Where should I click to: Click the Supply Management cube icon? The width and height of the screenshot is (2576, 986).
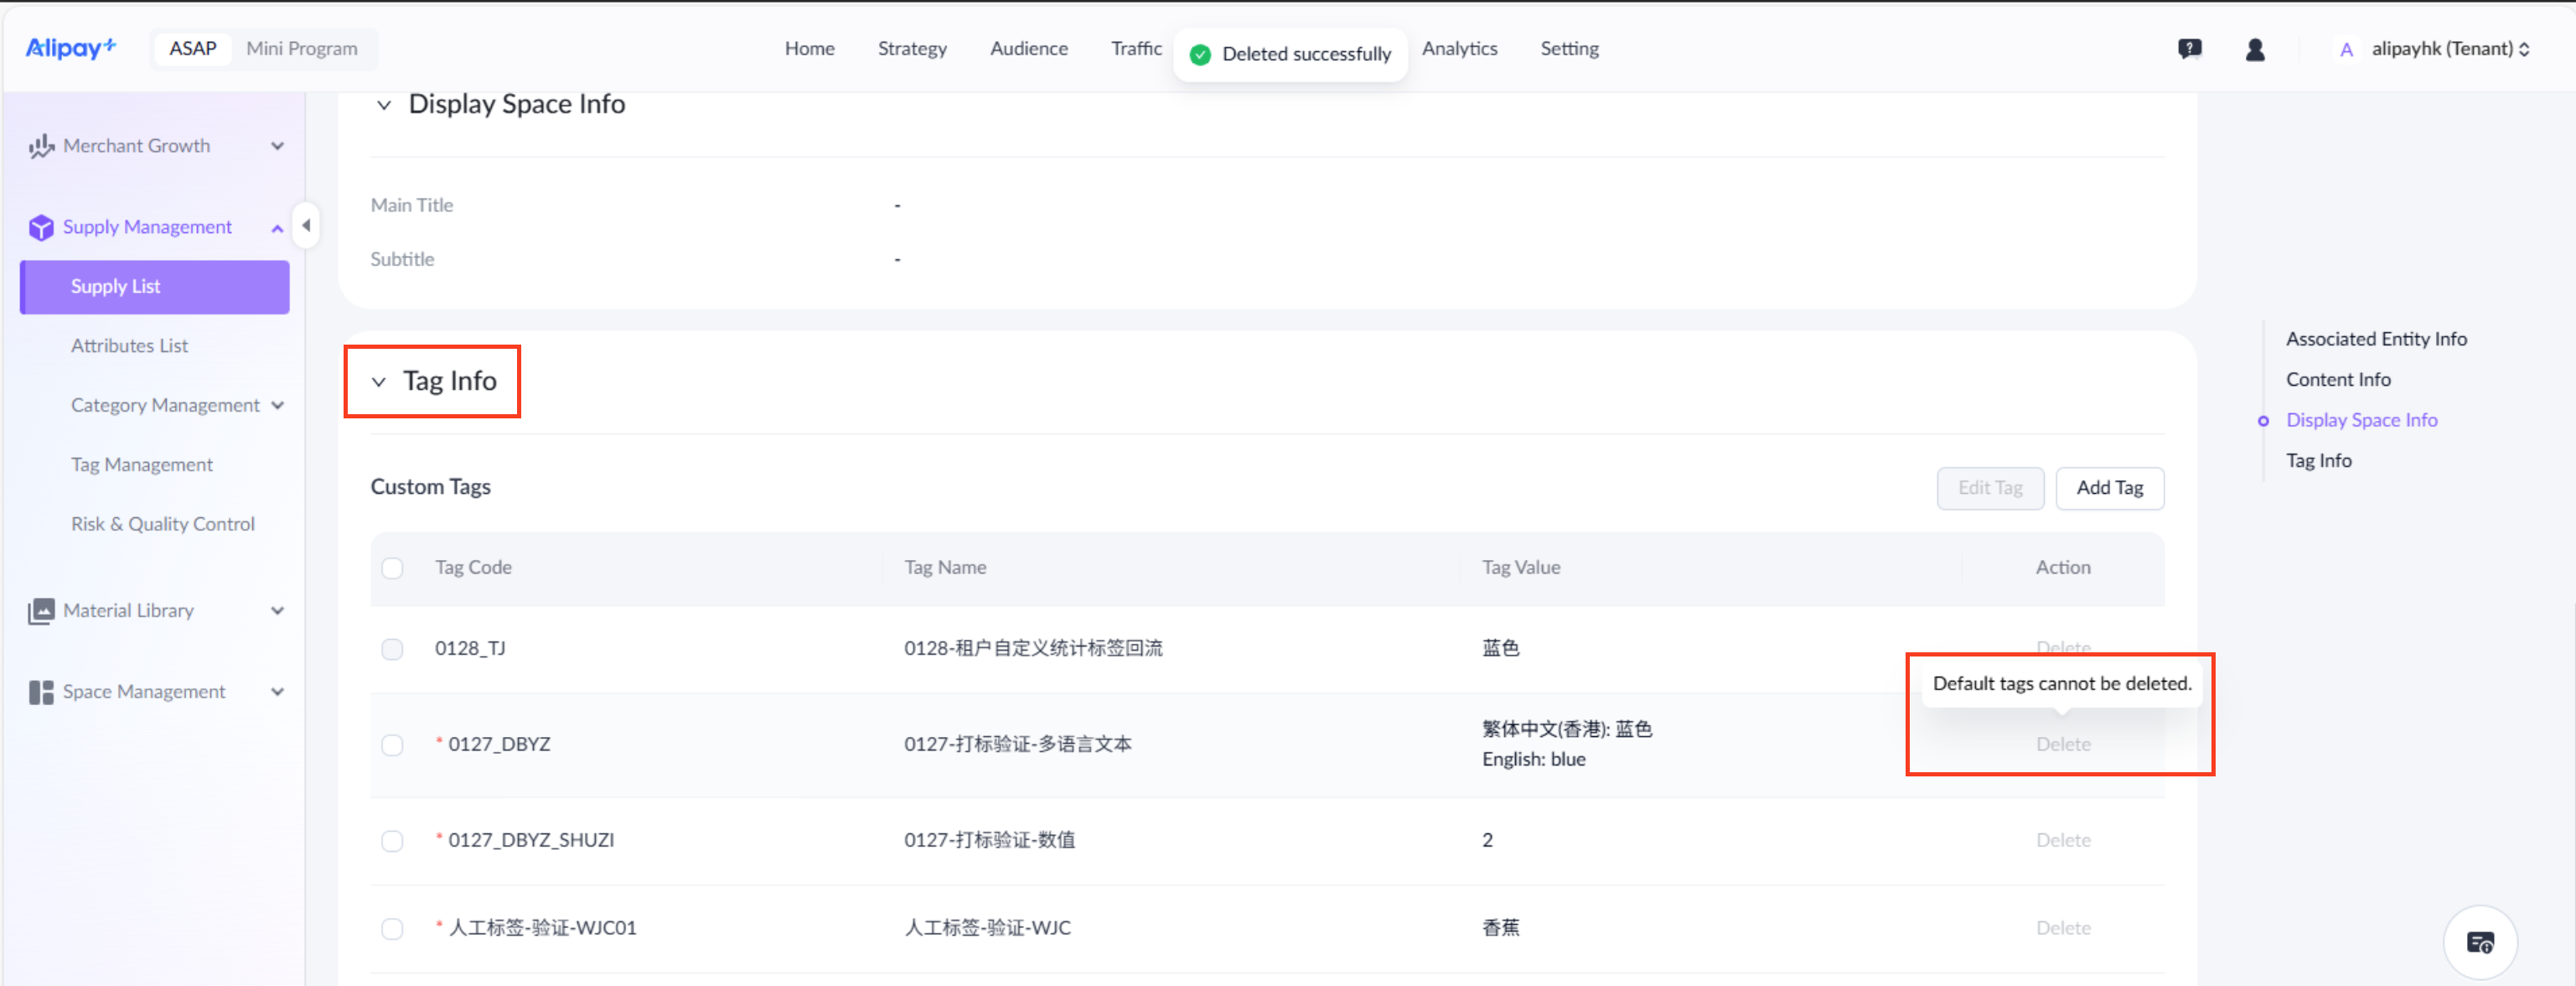40,226
